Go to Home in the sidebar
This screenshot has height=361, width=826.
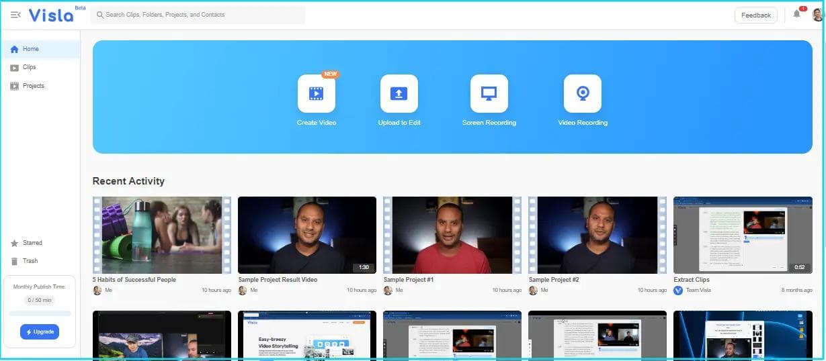31,49
